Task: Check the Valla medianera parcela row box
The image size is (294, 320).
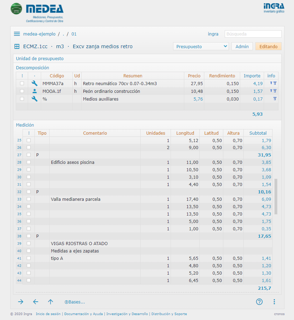Action: (x=28, y=199)
